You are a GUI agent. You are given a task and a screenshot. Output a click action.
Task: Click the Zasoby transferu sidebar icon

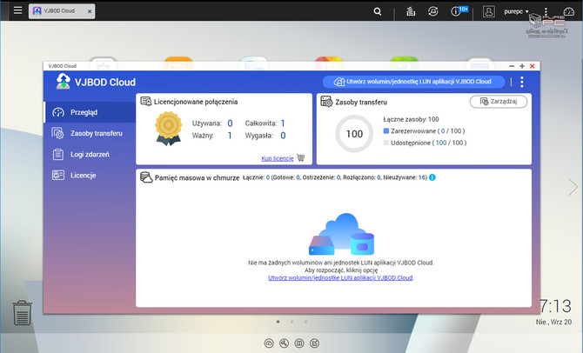[58, 133]
